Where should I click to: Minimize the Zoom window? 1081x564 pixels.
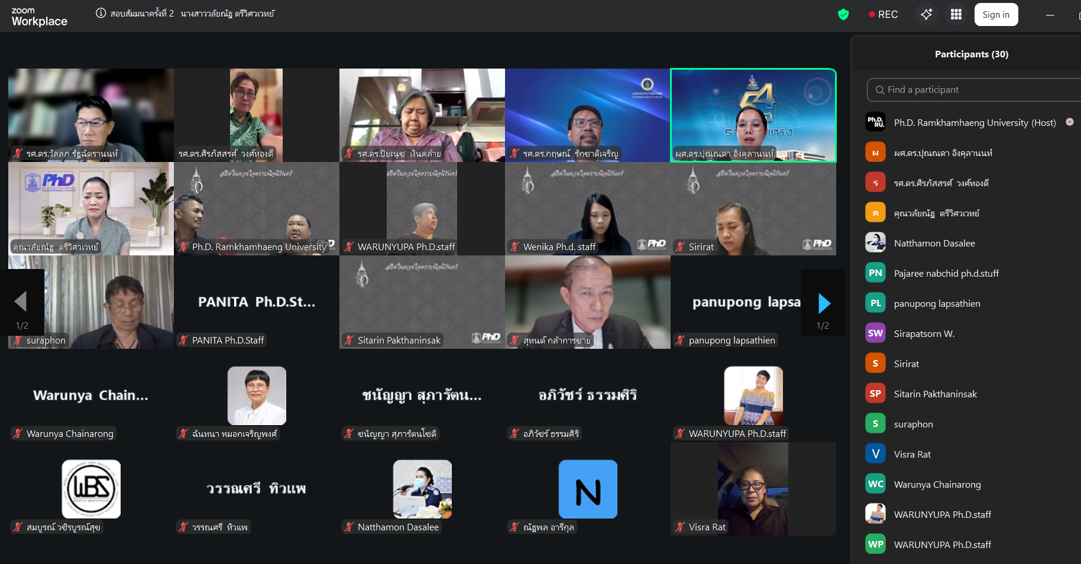click(x=1050, y=15)
